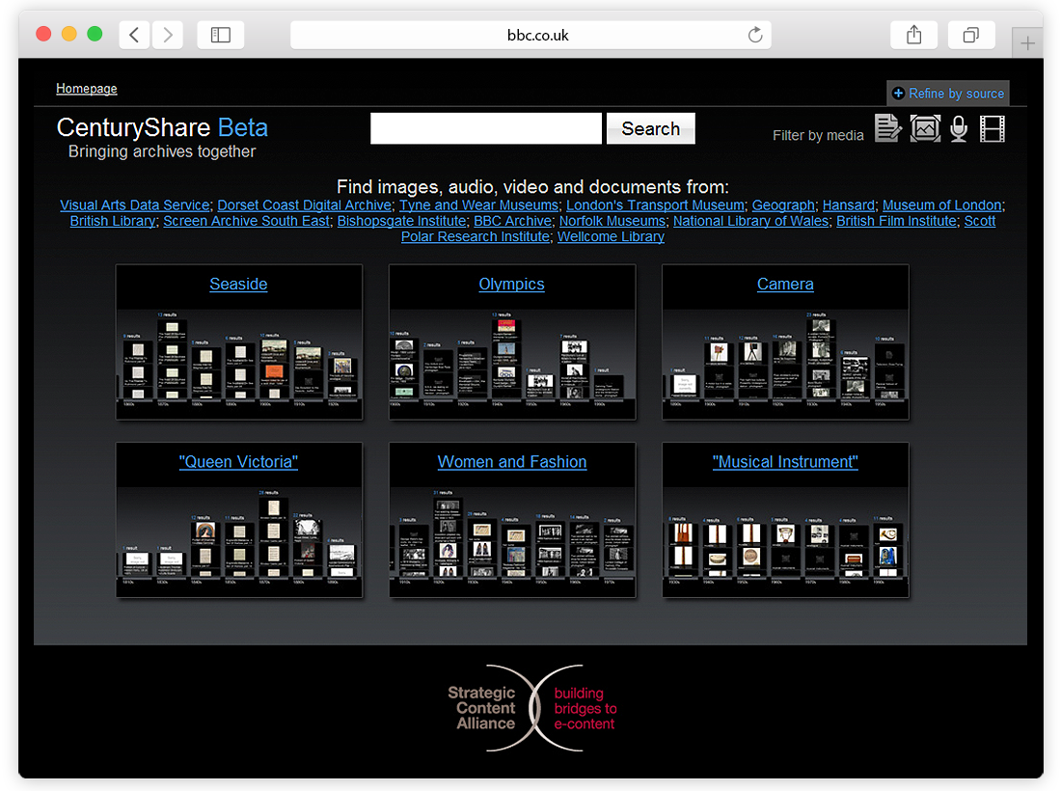Open Norfolk Museums link

pos(612,221)
